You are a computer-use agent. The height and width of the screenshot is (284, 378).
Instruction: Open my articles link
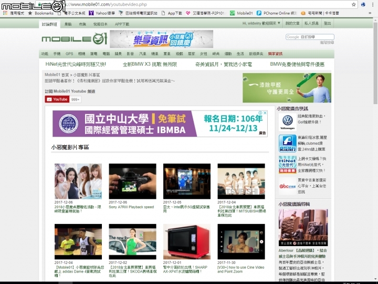point(292,24)
